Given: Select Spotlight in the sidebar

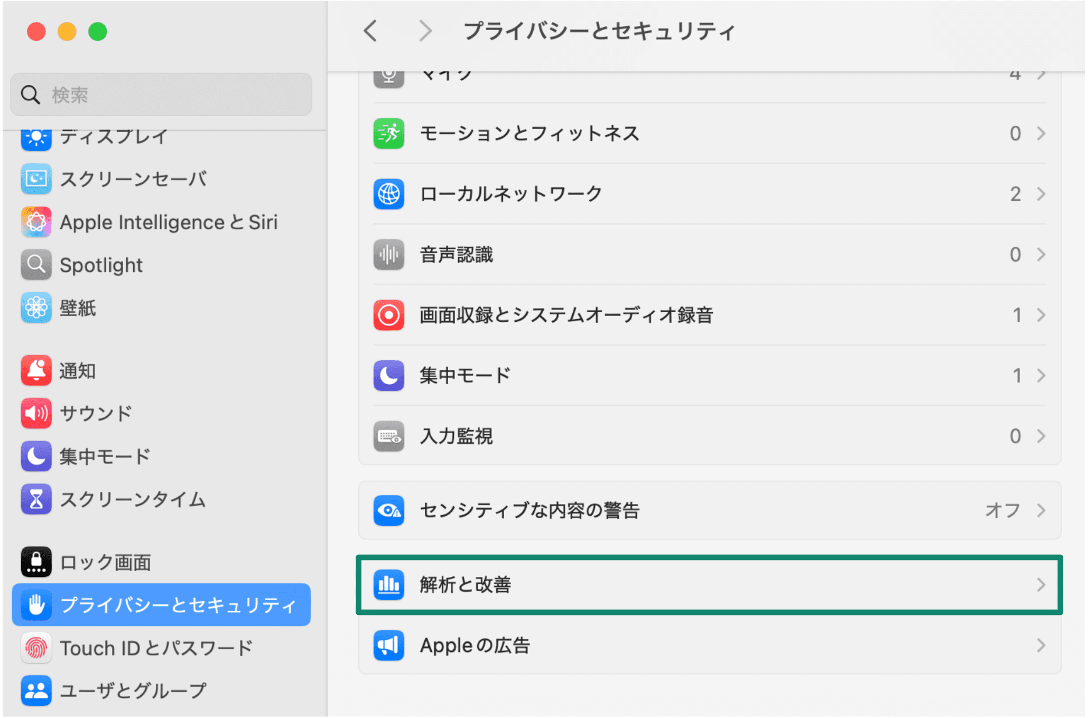Looking at the screenshot, I should coord(100,265).
